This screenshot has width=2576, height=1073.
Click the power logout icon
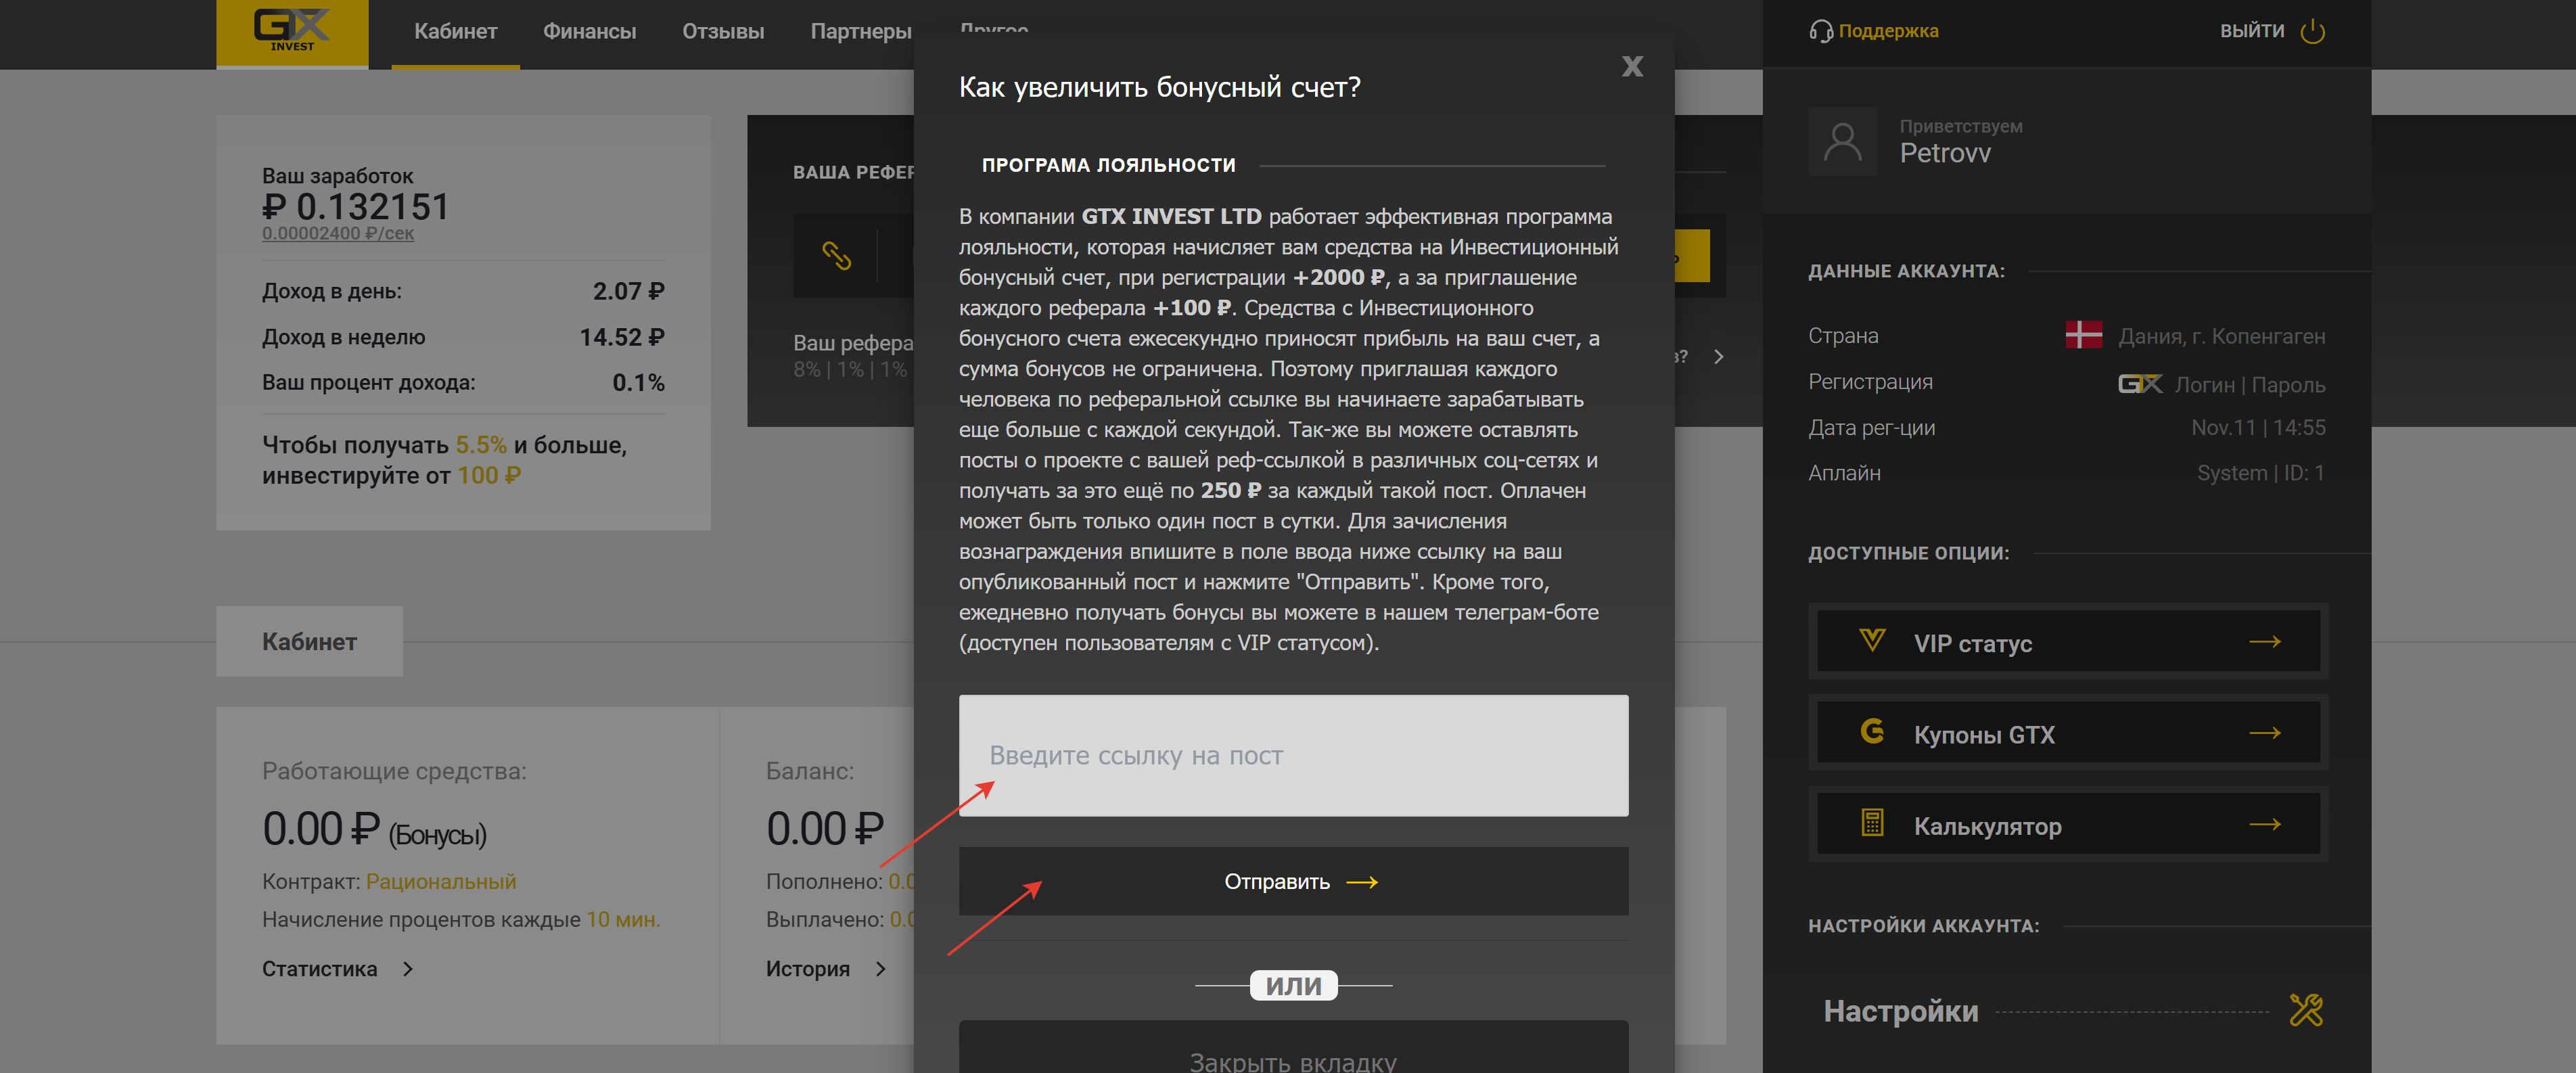coord(2313,31)
